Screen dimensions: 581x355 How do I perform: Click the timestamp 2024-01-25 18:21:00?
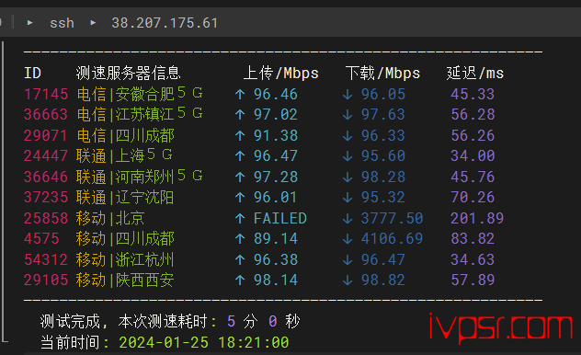(204, 342)
